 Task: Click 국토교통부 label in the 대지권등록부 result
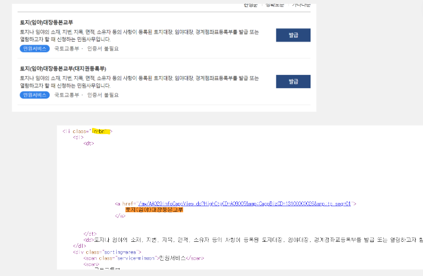coord(67,95)
